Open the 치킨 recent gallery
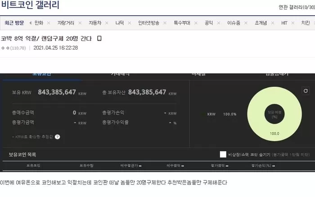The image size is (315, 197). pos(306,23)
